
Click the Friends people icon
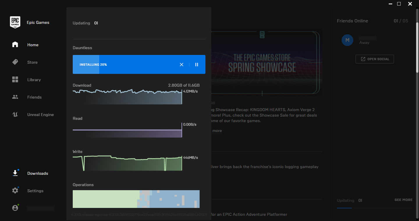pos(15,97)
